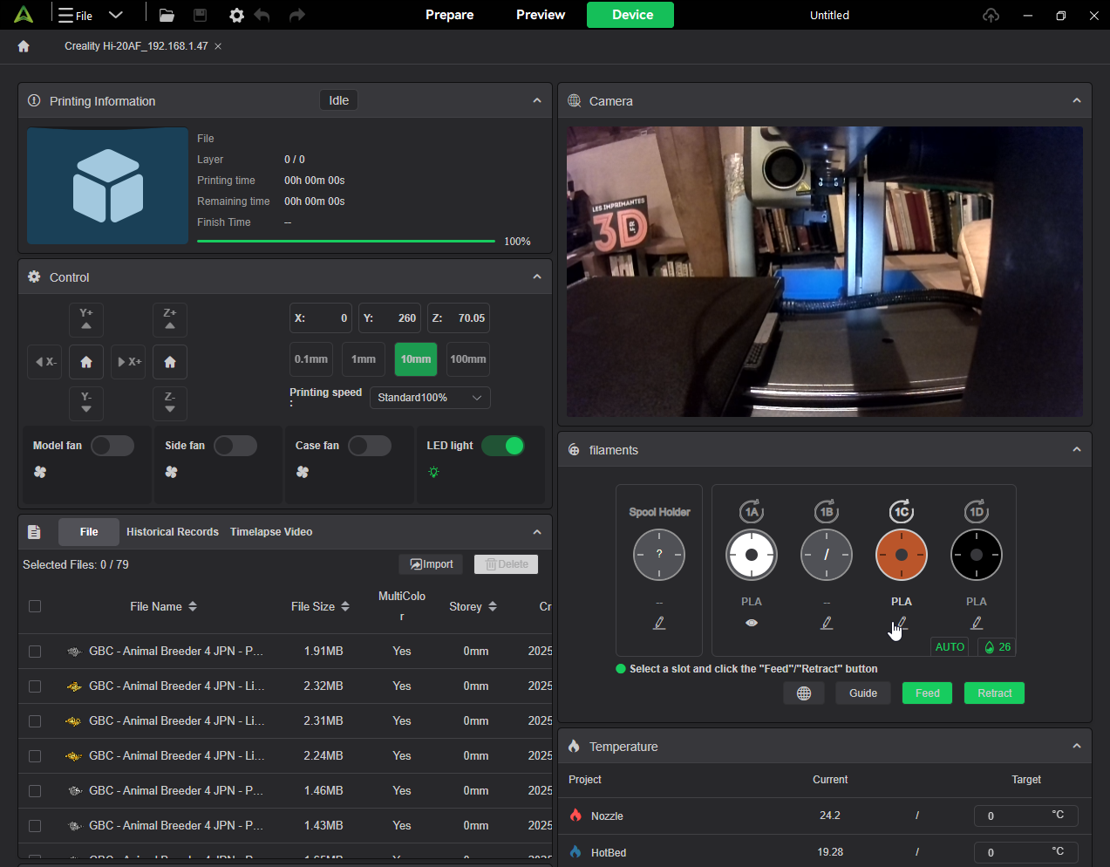1110x867 pixels.
Task: Open the Printing speed dropdown
Action: tap(430, 398)
